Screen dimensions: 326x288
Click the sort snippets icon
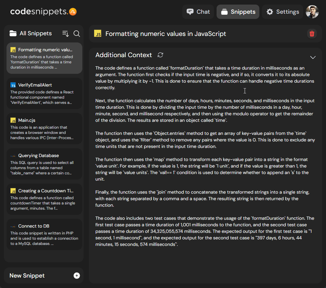[65, 34]
